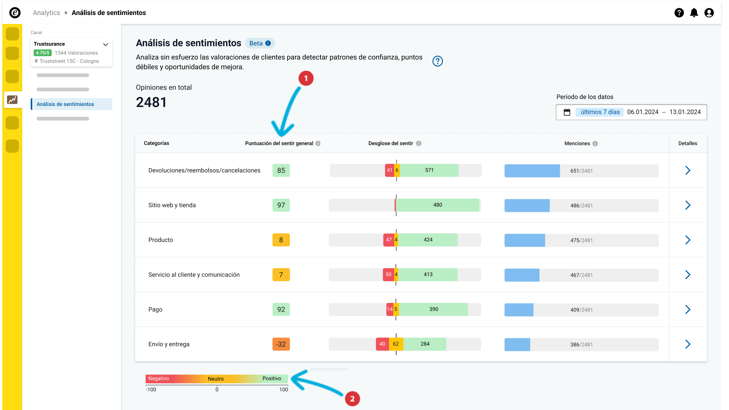Click the 486/2481 mentions bar
Viewport: 729px width, 410px height.
coord(581,206)
